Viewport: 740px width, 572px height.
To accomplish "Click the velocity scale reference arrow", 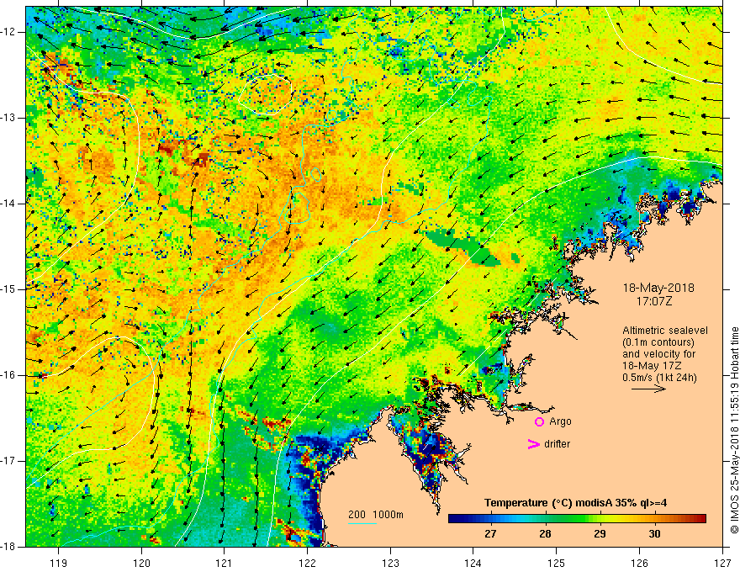I will (648, 389).
